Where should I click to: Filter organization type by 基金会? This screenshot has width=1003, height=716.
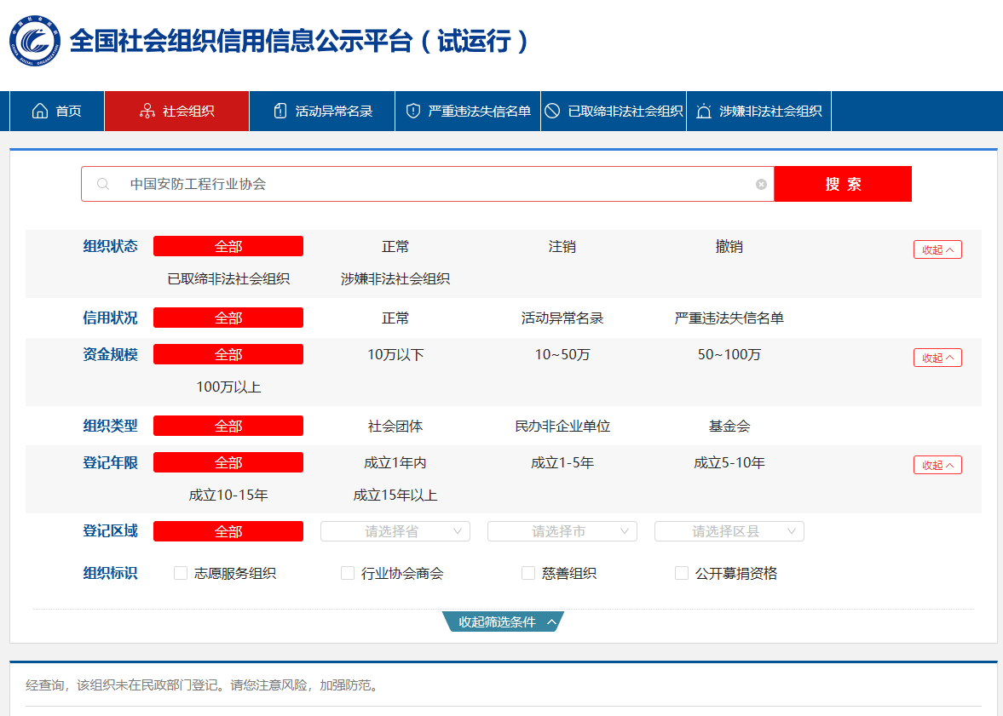729,426
